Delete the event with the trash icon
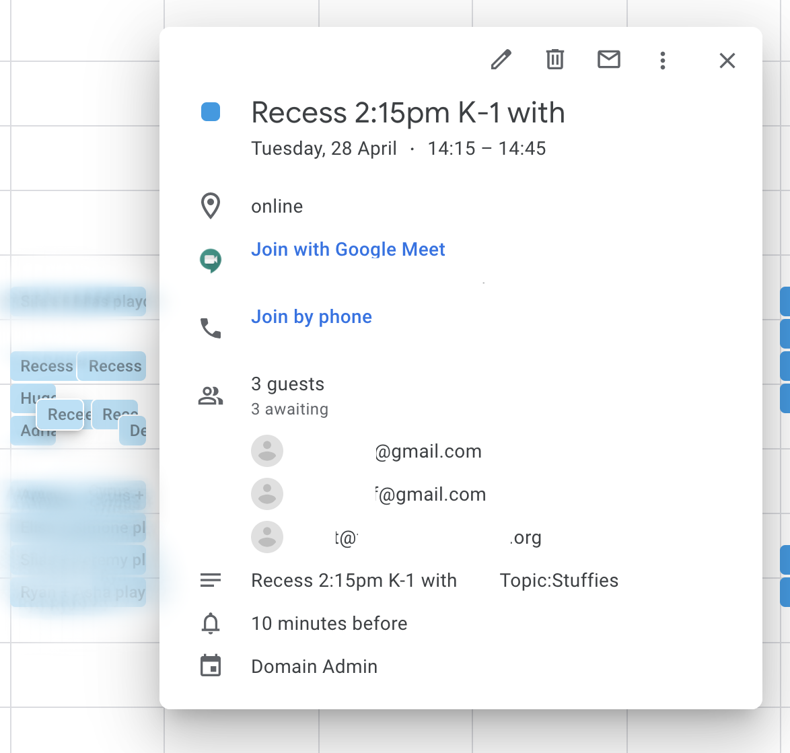Image resolution: width=790 pixels, height=753 pixels. [x=554, y=60]
